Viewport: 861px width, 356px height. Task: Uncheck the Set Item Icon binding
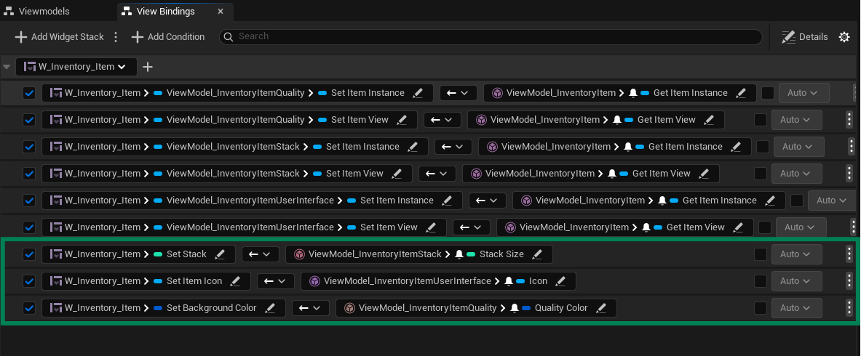pyautogui.click(x=29, y=281)
